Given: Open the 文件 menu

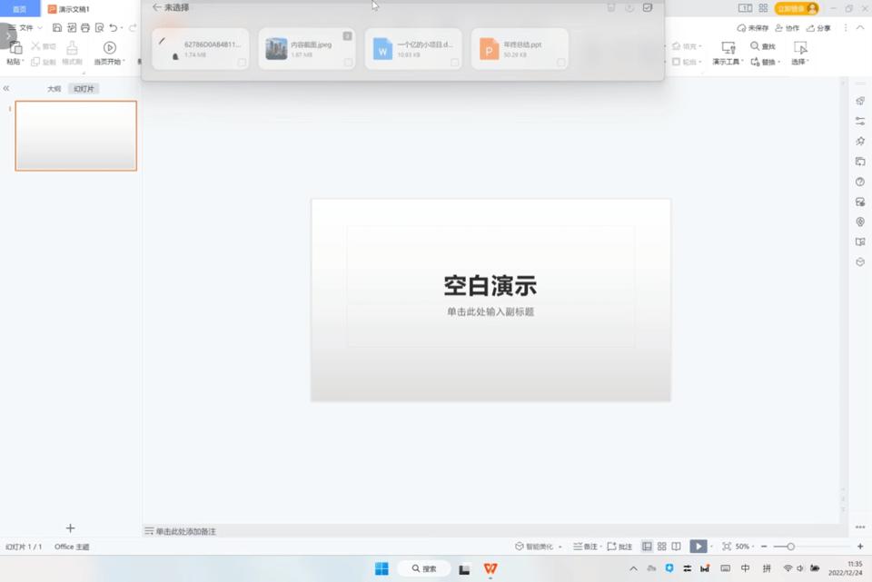Looking at the screenshot, I should click(27, 27).
